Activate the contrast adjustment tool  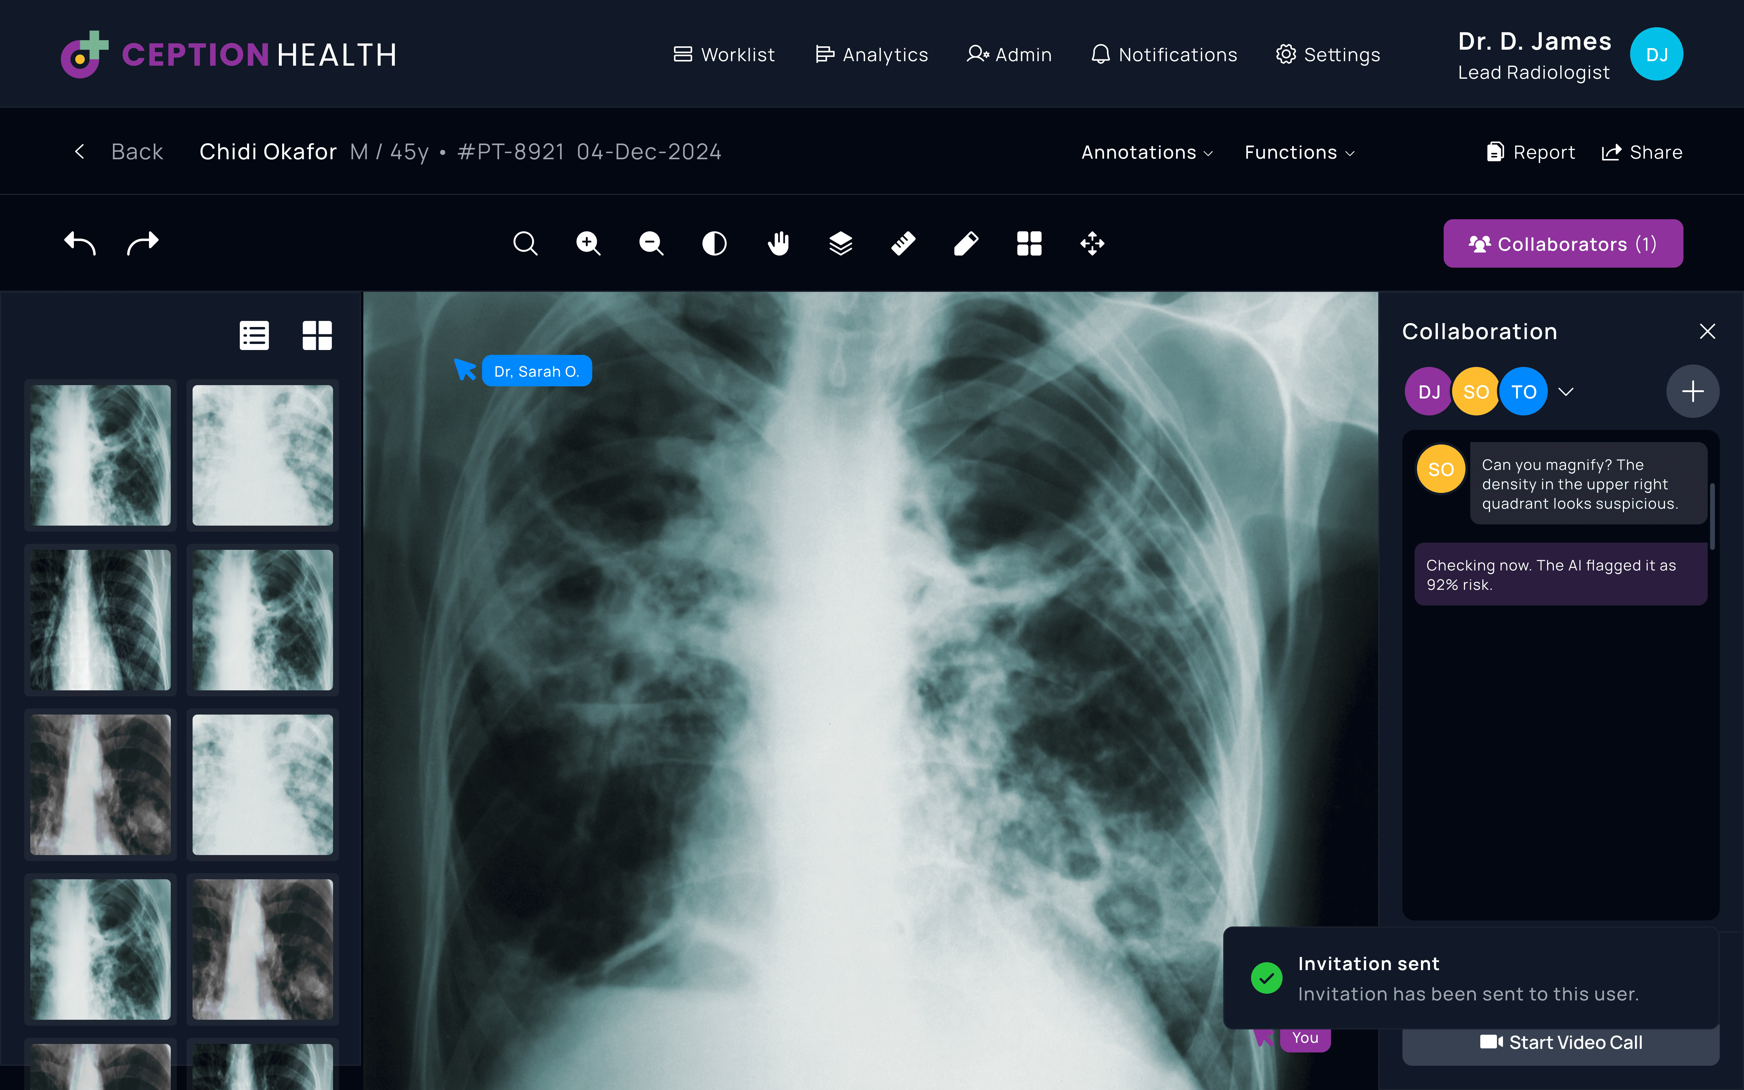(x=714, y=244)
